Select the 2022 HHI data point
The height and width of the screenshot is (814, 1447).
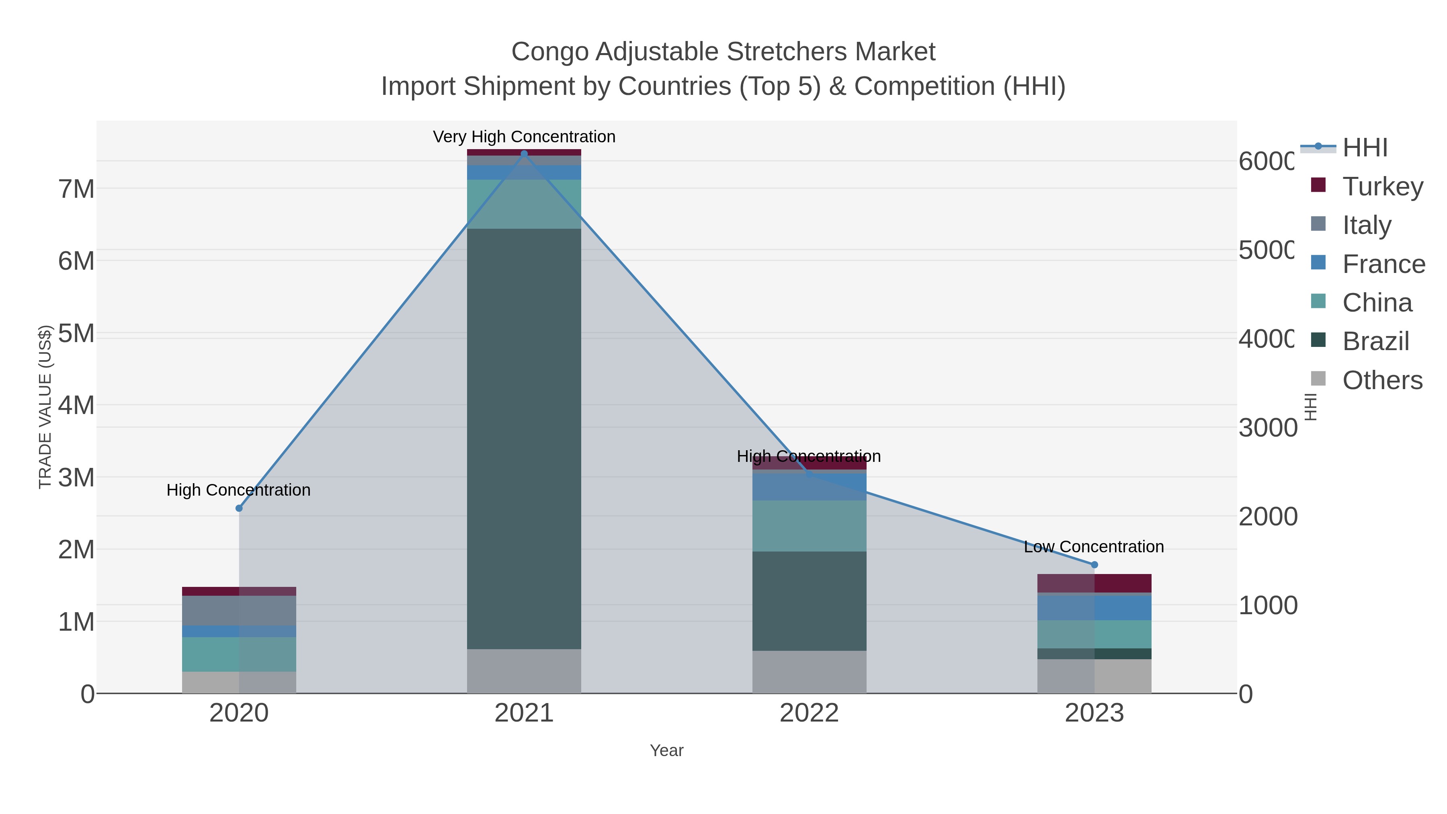click(809, 474)
